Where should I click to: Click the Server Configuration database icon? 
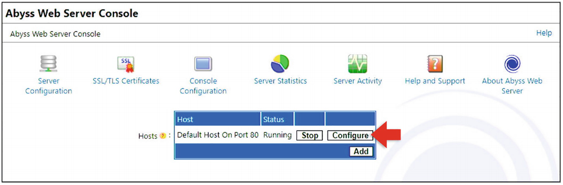tap(48, 64)
